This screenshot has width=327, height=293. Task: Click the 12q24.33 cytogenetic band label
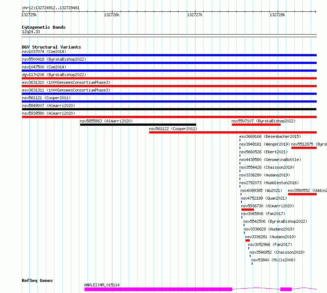(x=31, y=32)
